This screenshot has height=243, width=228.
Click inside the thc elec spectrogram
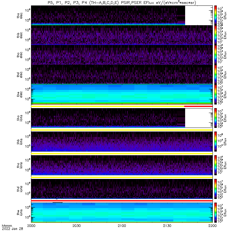[x=122, y=55]
